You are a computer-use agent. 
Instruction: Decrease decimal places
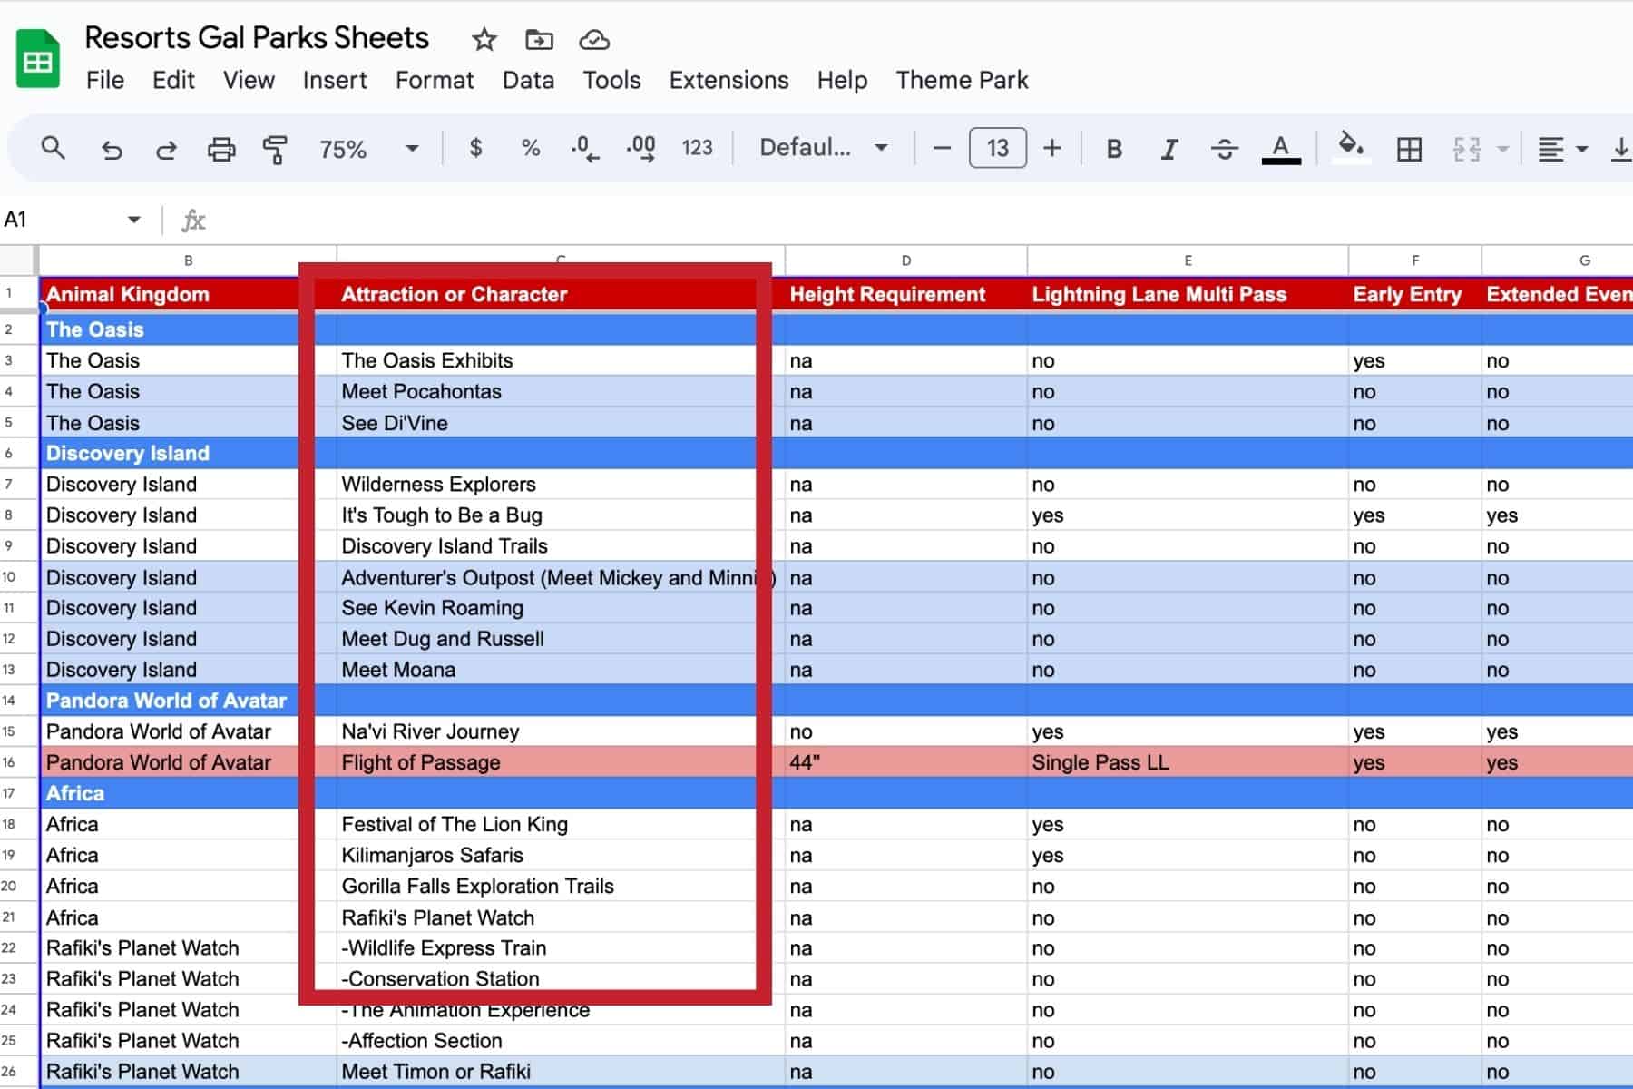click(x=585, y=148)
